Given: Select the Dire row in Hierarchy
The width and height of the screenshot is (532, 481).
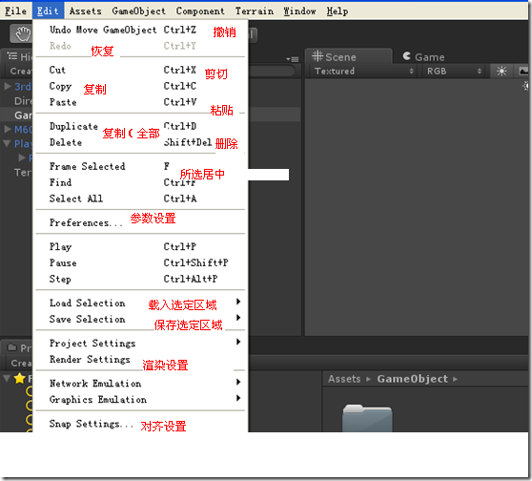Looking at the screenshot, I should (x=16, y=100).
